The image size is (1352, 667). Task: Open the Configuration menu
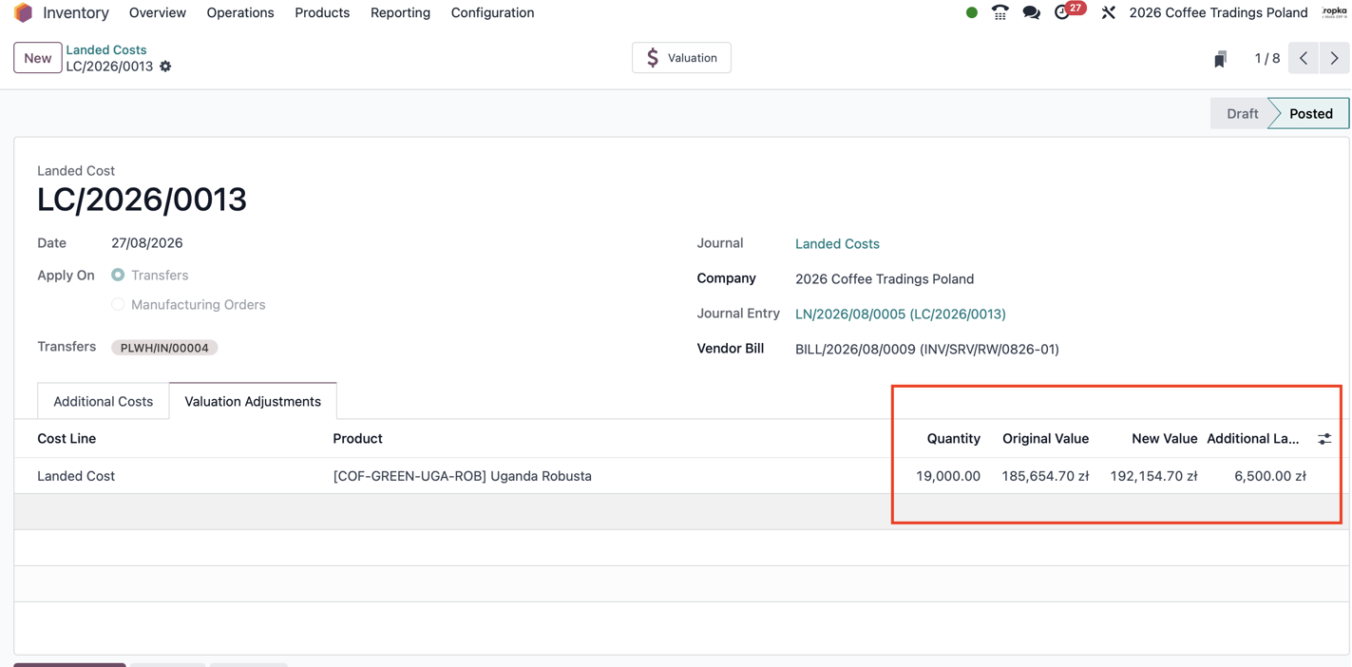(x=492, y=12)
